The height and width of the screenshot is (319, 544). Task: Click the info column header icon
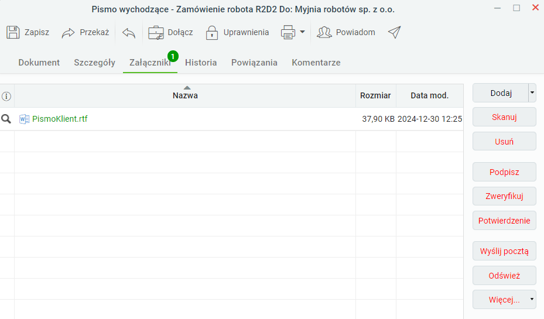pos(6,96)
